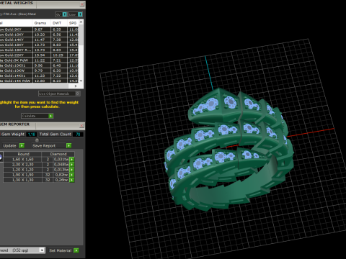Close the Gem Reporter panel
The height and width of the screenshot is (259, 346).
[x=82, y=126]
